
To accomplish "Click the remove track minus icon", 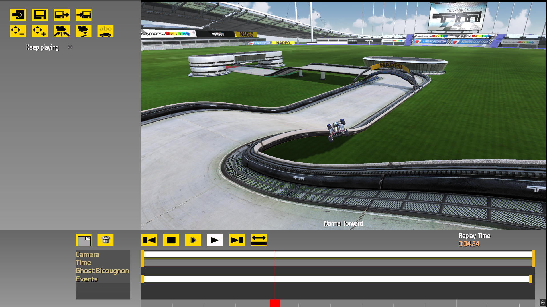I will (18, 31).
